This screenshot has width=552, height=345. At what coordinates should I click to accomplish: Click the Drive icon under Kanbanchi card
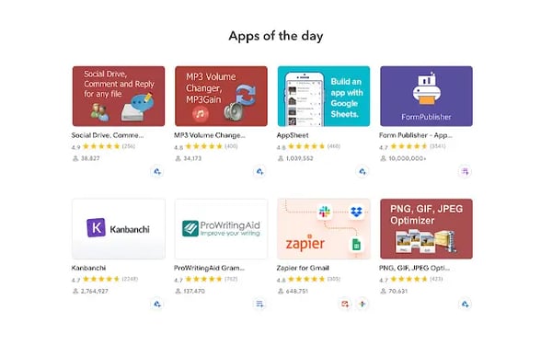157,304
